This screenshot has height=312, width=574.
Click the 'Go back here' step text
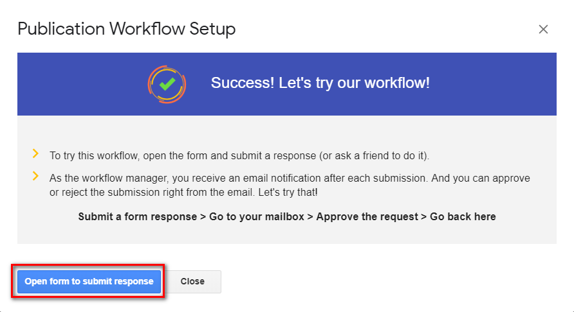click(x=463, y=216)
